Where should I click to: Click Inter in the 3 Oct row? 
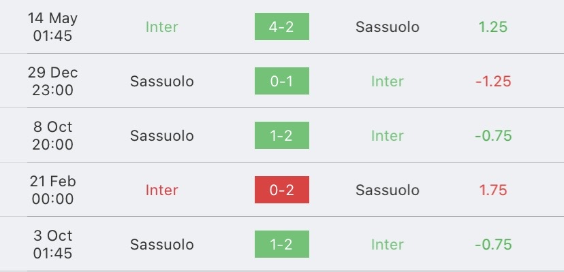coord(388,244)
